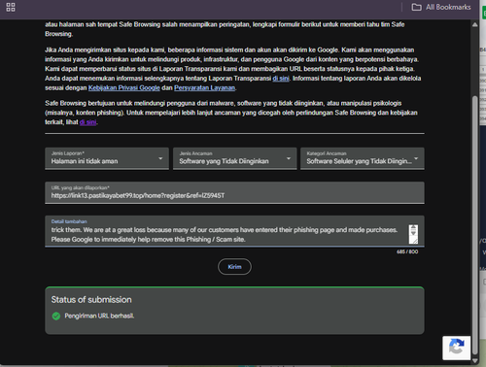Open purple 'di sini' link after lihat
The image size is (486, 367).
(87, 122)
